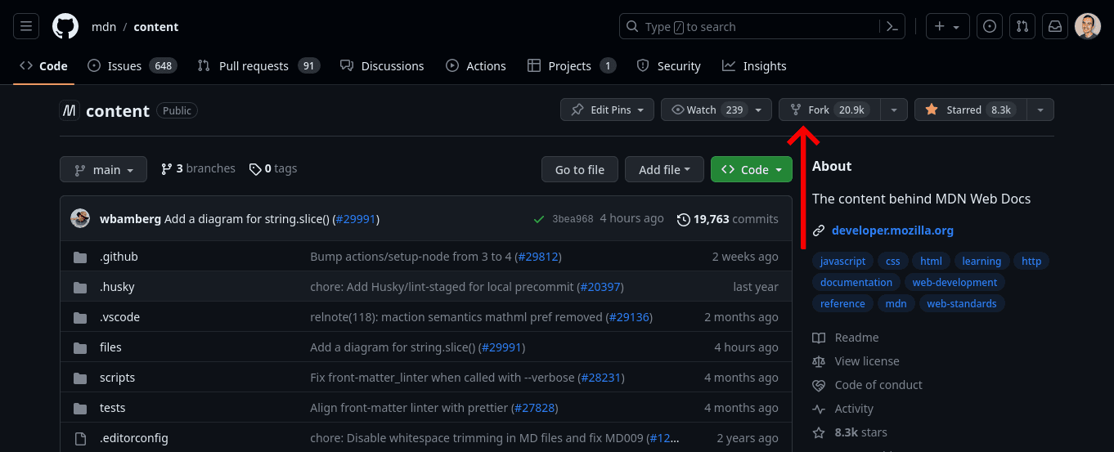Select the html topic tag
Viewport: 1114px width, 452px height.
tap(931, 261)
